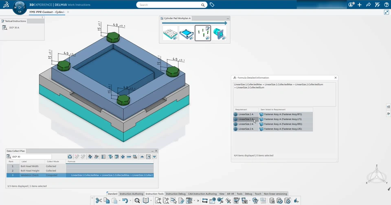The height and width of the screenshot is (205, 391).
Task: Click the move up arrow in Data Collect Plan
Action: point(142,157)
